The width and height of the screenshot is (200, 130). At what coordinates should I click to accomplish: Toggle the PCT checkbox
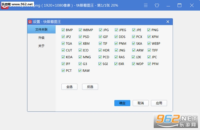point(63,70)
